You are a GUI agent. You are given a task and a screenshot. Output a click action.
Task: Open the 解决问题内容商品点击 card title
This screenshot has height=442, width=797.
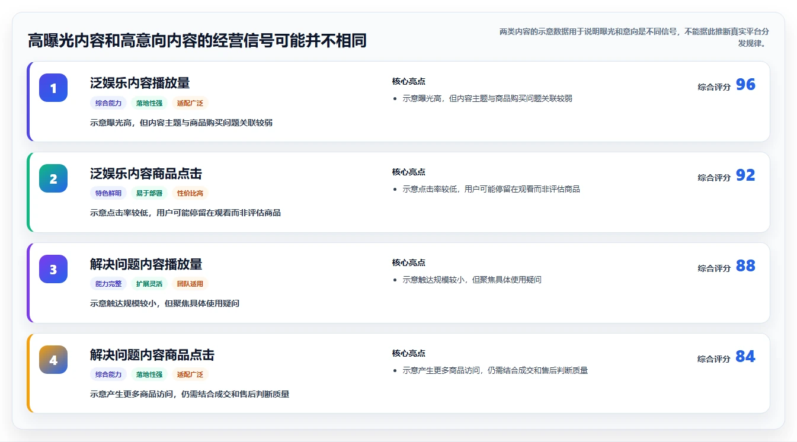(x=152, y=355)
